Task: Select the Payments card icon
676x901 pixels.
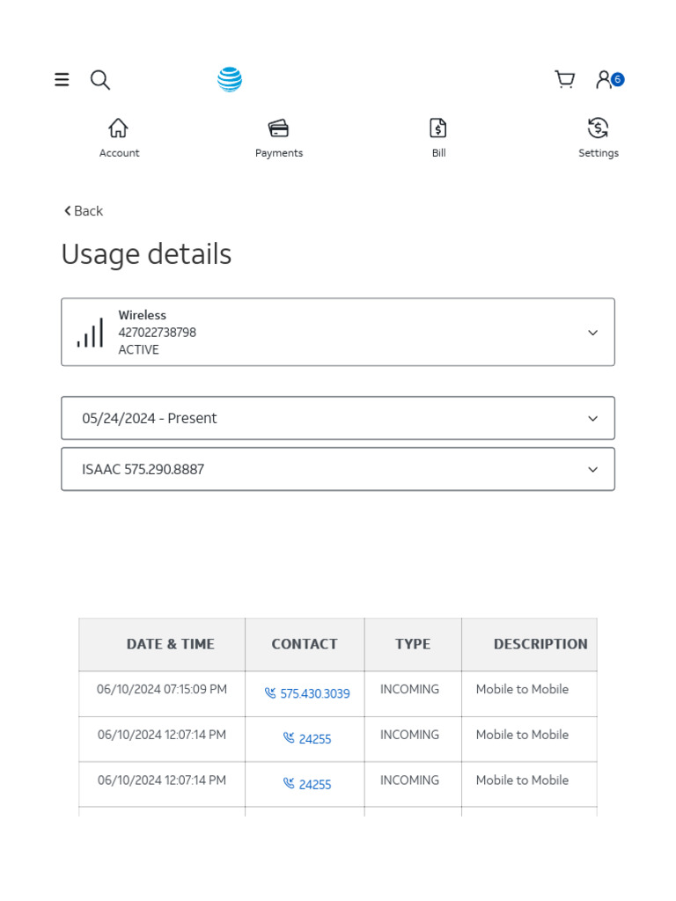Action: coord(279,128)
